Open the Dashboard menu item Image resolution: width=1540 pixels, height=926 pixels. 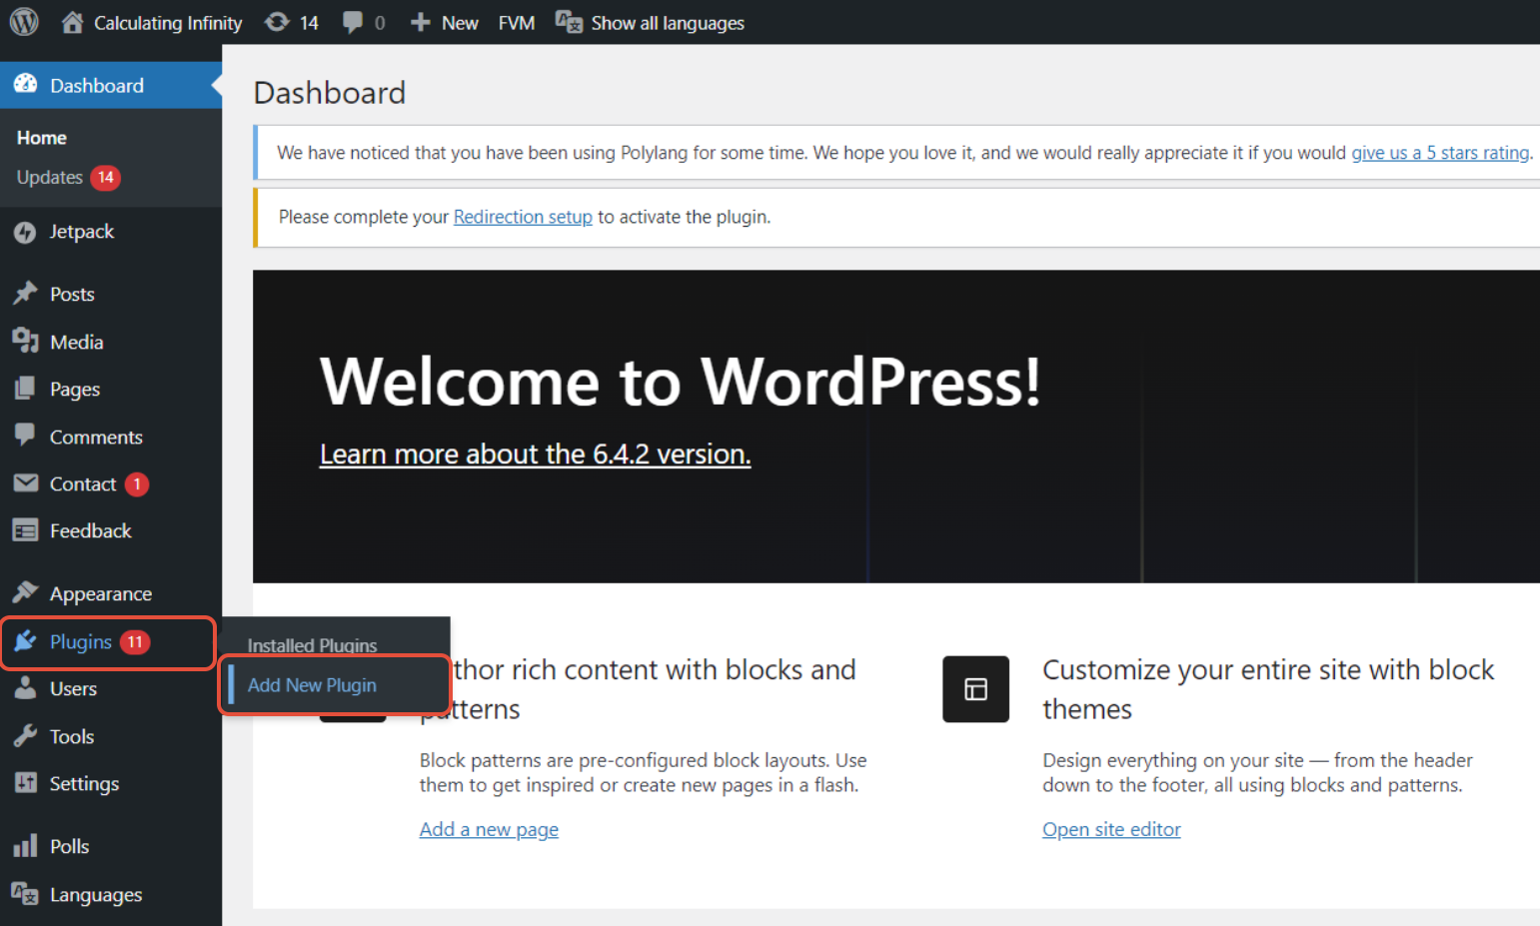click(x=111, y=85)
